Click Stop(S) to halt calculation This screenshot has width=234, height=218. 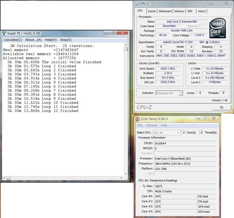pos(66,40)
